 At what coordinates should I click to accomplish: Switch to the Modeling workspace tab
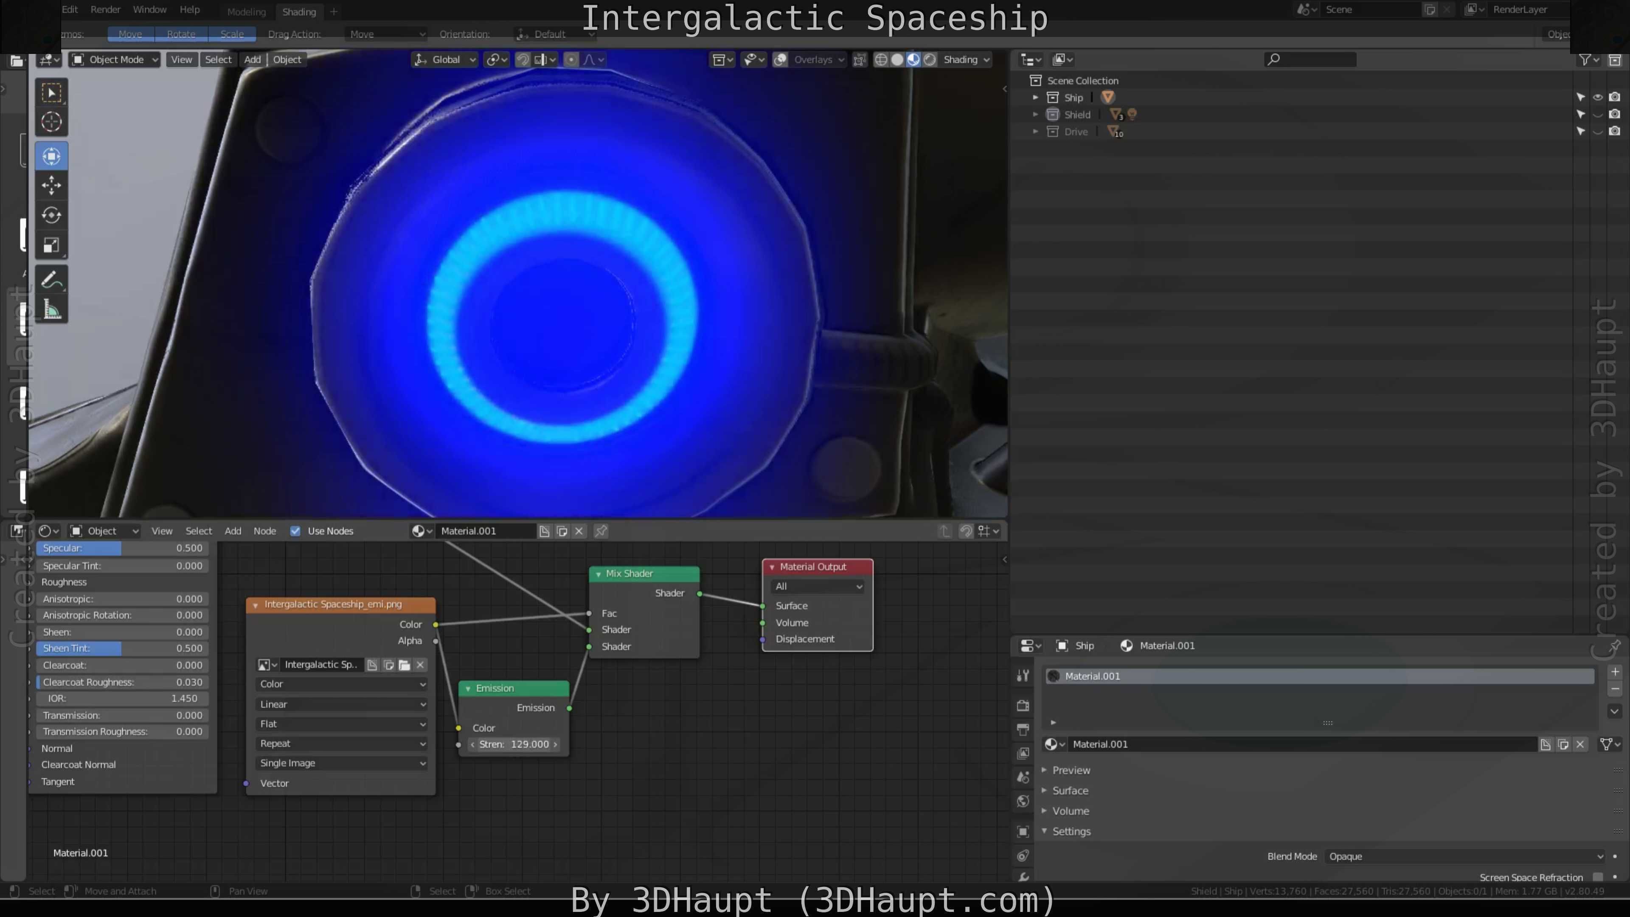pyautogui.click(x=246, y=12)
